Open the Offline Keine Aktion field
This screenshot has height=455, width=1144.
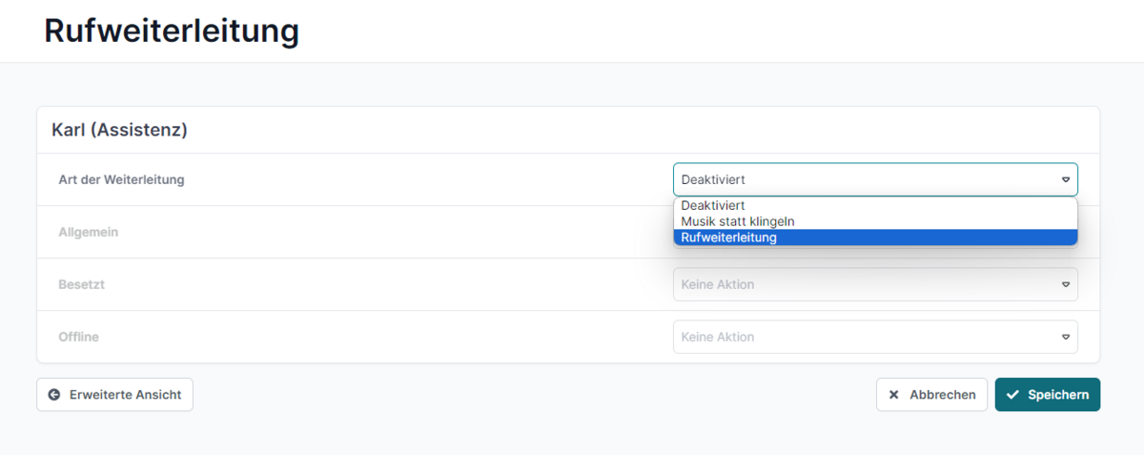point(875,337)
